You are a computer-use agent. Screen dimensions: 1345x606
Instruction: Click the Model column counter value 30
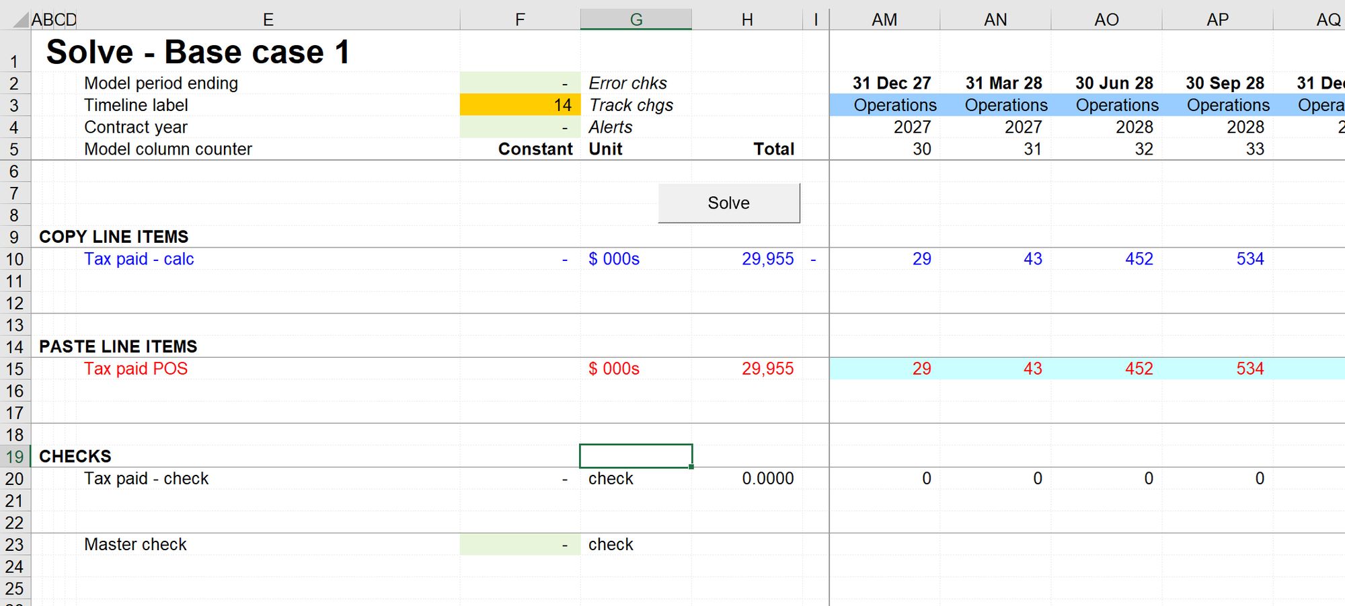(921, 149)
